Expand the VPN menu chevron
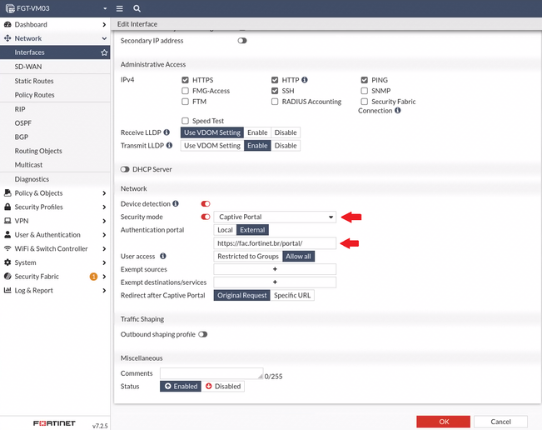Screen dimensions: 542x430 [104, 221]
